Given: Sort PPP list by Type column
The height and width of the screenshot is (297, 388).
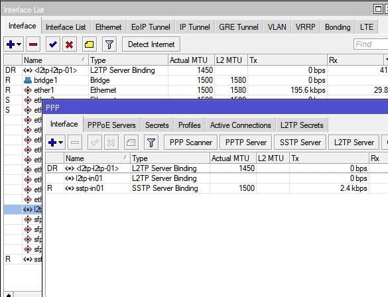Looking at the screenshot, I should coord(170,158).
